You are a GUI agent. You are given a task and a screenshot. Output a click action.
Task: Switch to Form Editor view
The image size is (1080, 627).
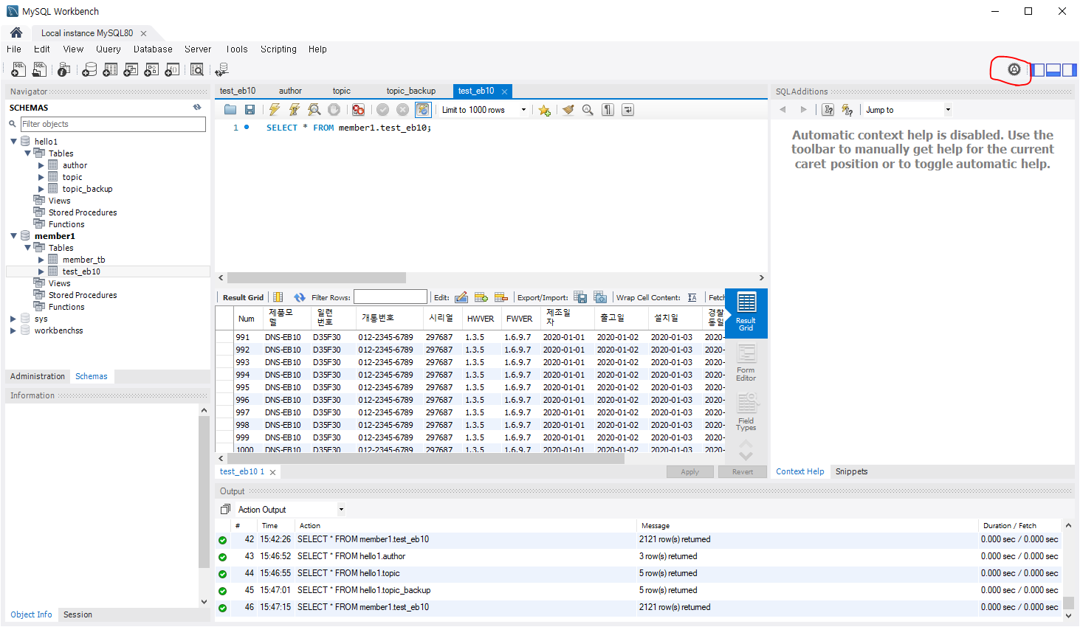746,363
